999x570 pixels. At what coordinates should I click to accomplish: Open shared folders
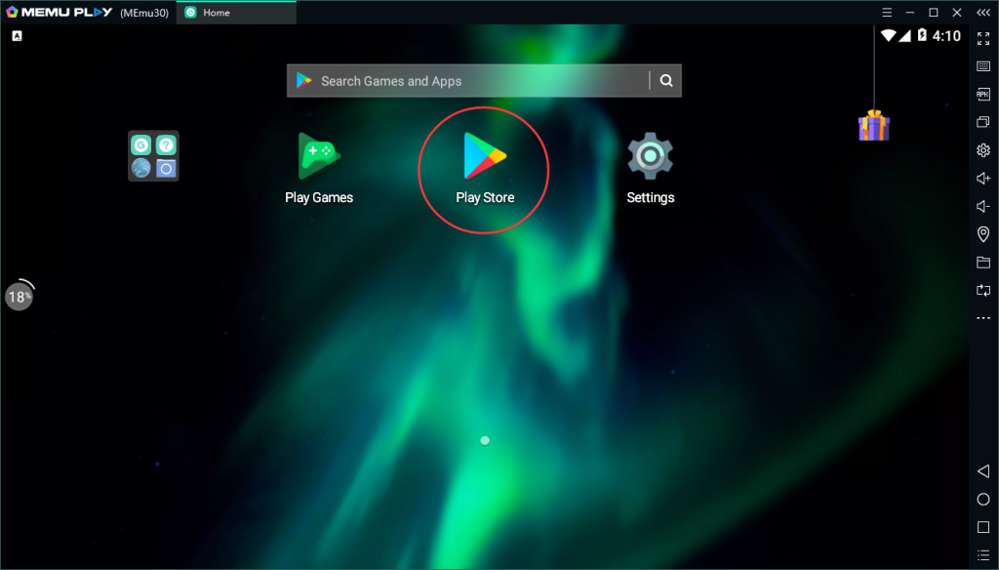pos(983,262)
